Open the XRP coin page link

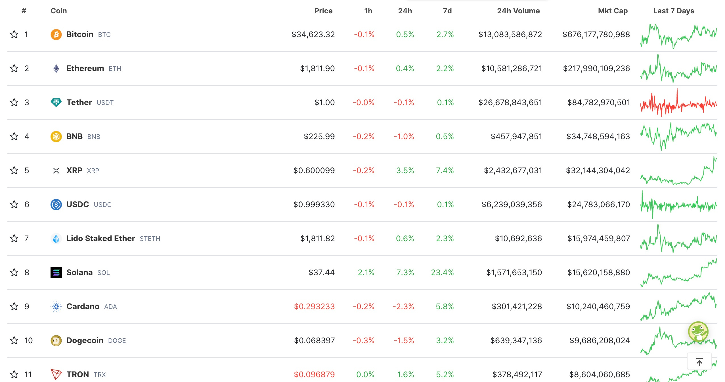click(x=83, y=171)
